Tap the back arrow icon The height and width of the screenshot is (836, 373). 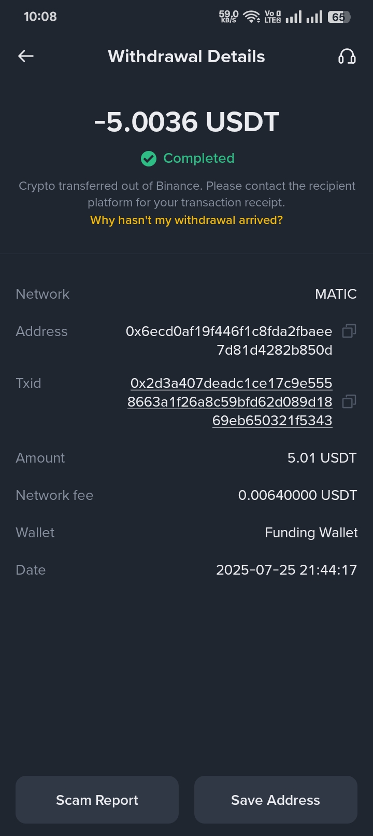click(x=26, y=56)
